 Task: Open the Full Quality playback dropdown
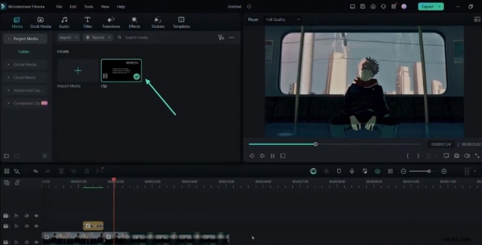coord(283,19)
